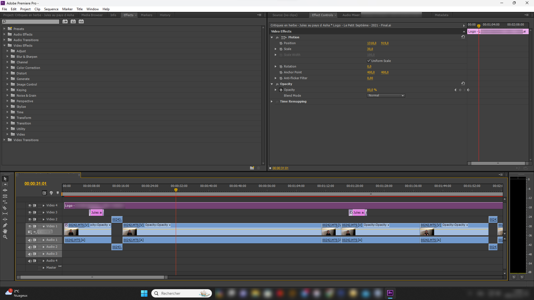Hide the Video 3 track output

(30, 212)
